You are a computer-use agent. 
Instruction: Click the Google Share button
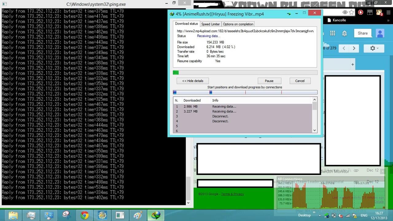click(x=363, y=33)
